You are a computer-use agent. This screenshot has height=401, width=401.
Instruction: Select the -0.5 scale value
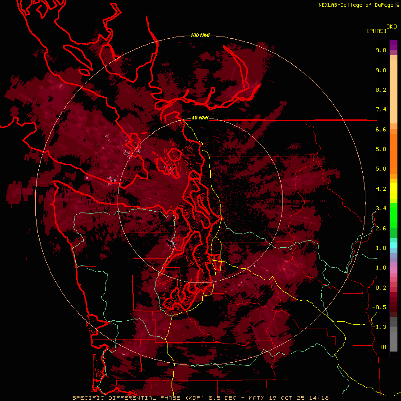pos(379,307)
